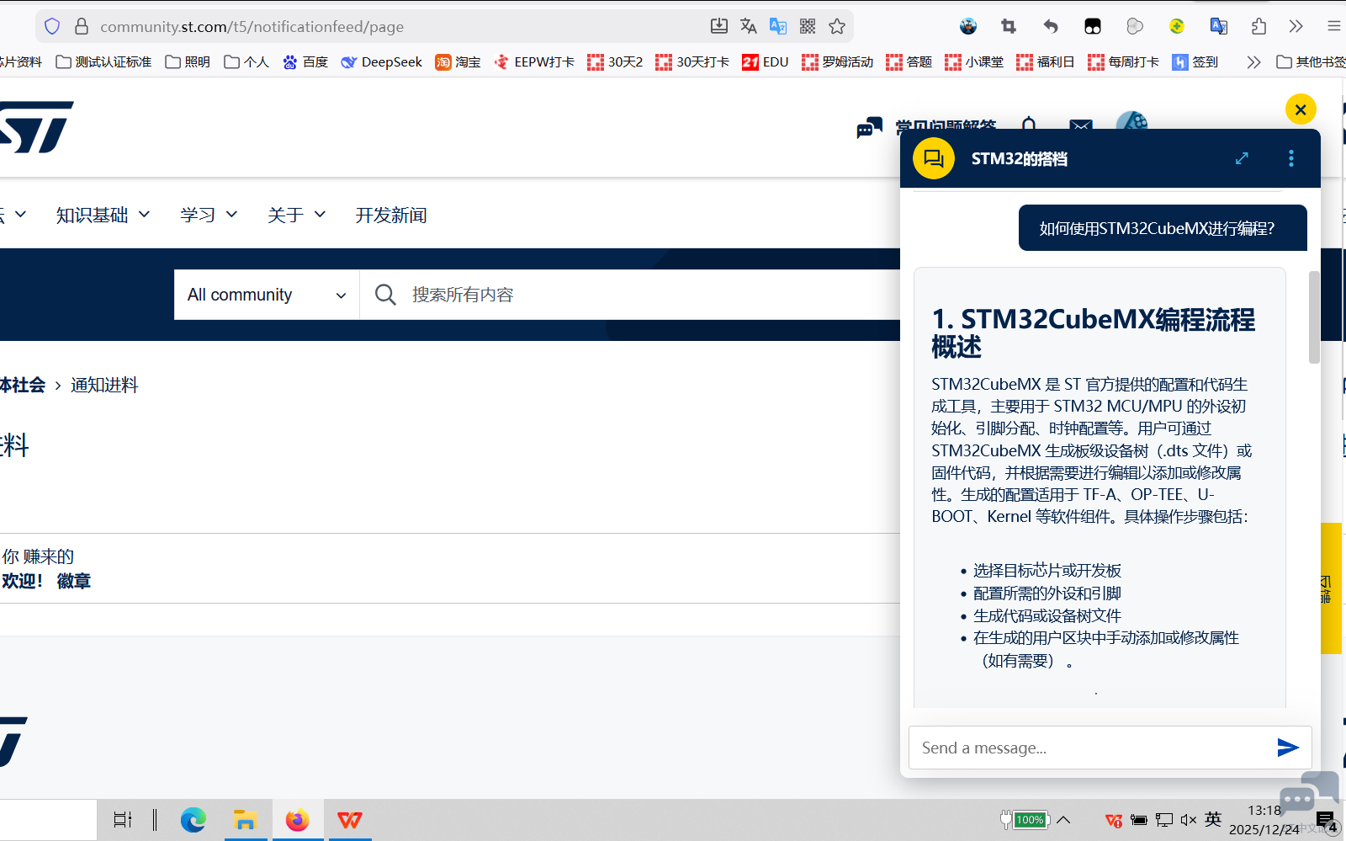
Task: Send the chat message via the send arrow
Action: coord(1287,748)
